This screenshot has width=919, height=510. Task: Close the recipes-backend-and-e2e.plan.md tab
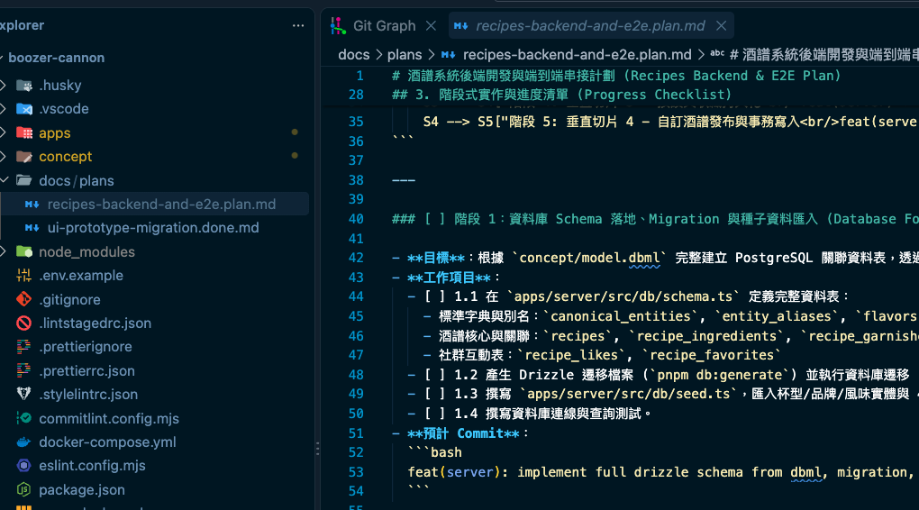coord(722,26)
